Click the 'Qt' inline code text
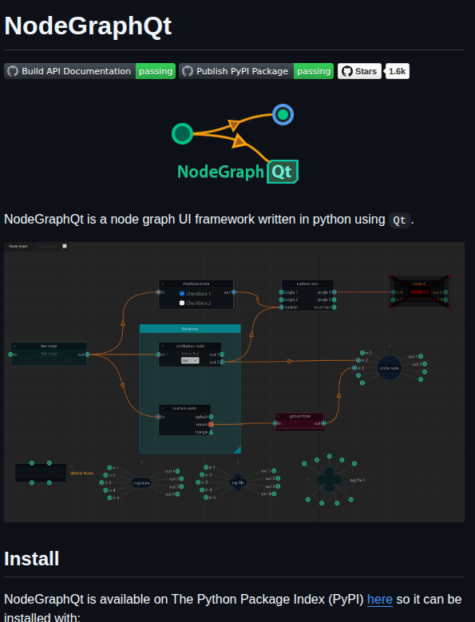This screenshot has height=622, width=475. [x=399, y=220]
